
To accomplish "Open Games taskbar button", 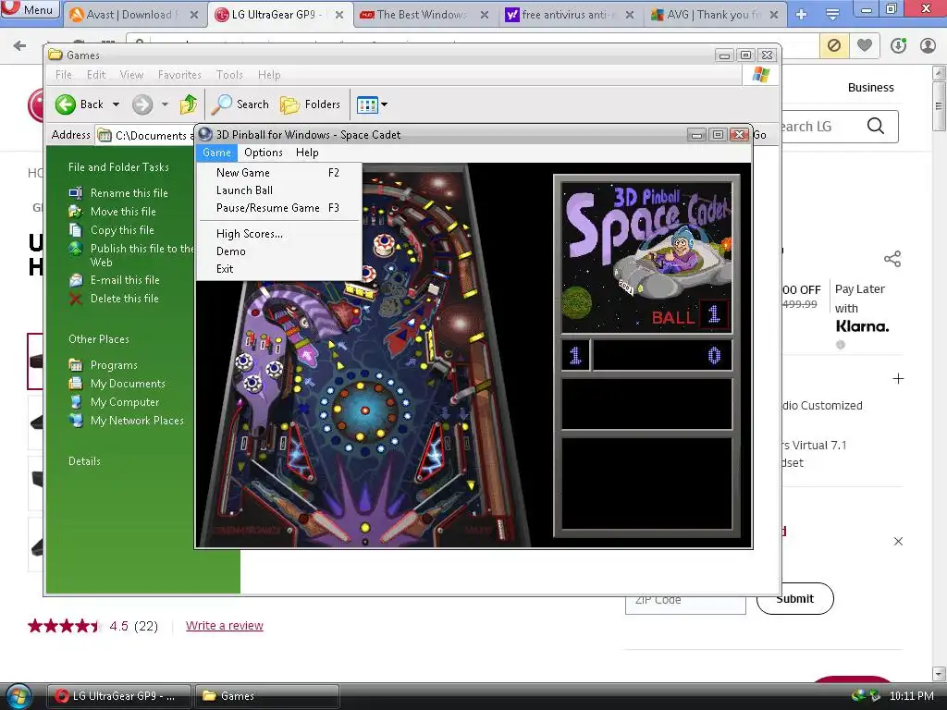I will (266, 696).
